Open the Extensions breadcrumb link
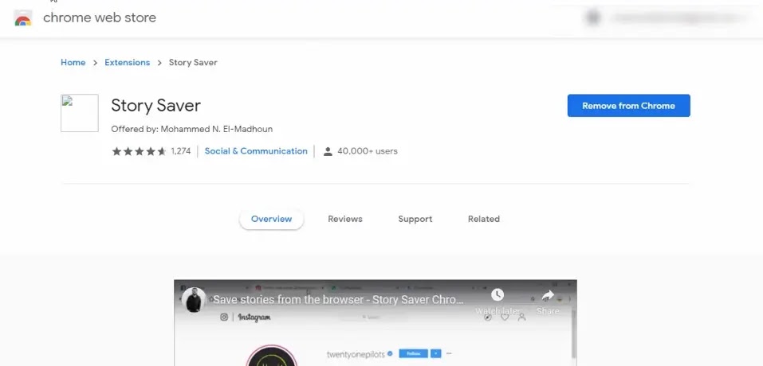This screenshot has width=763, height=366. (127, 63)
